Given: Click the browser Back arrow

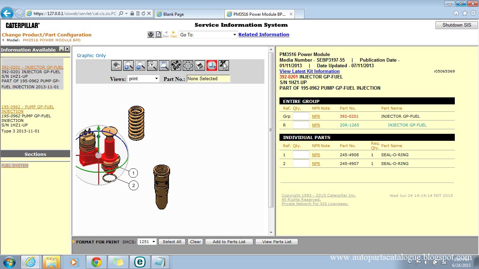Looking at the screenshot, I should [7, 14].
